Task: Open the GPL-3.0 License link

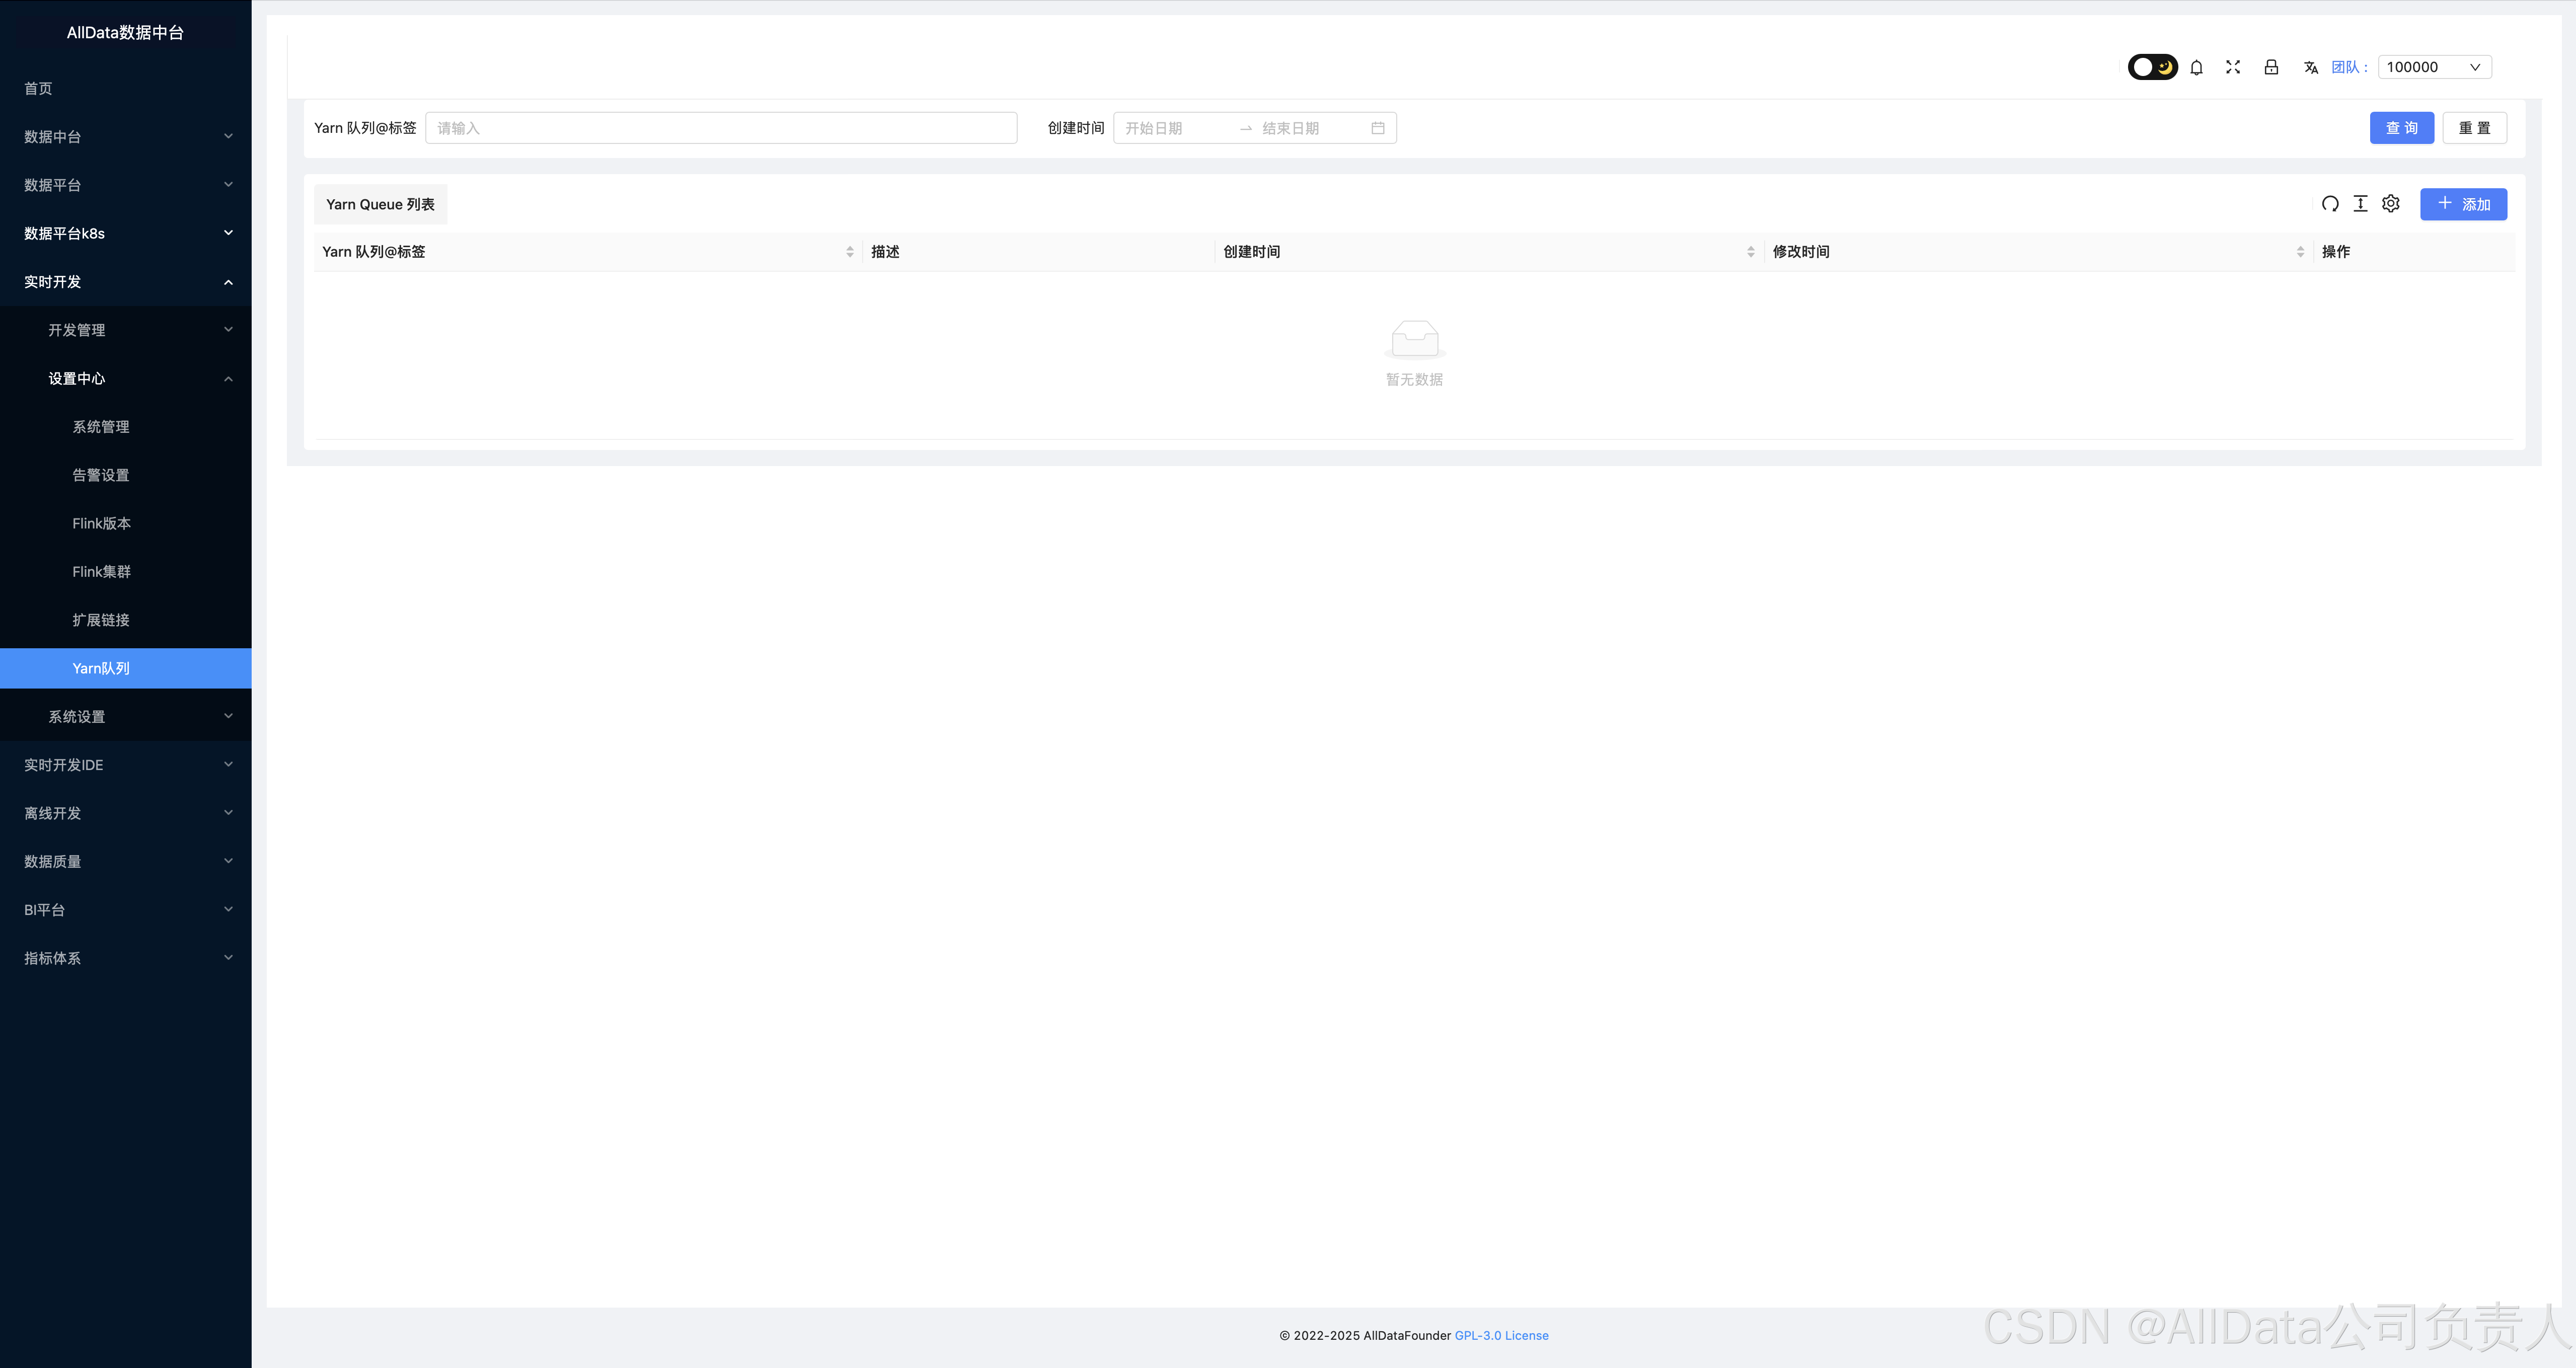Action: click(1501, 1335)
